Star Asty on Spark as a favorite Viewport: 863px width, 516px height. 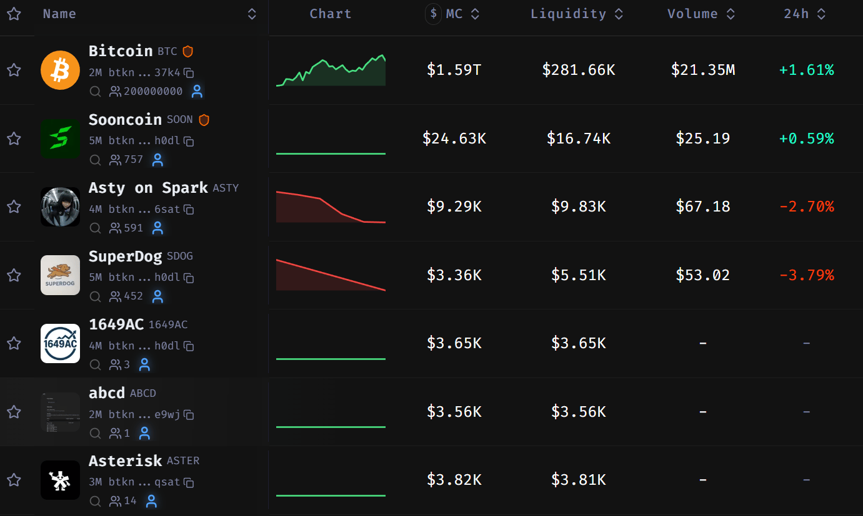coord(14,207)
